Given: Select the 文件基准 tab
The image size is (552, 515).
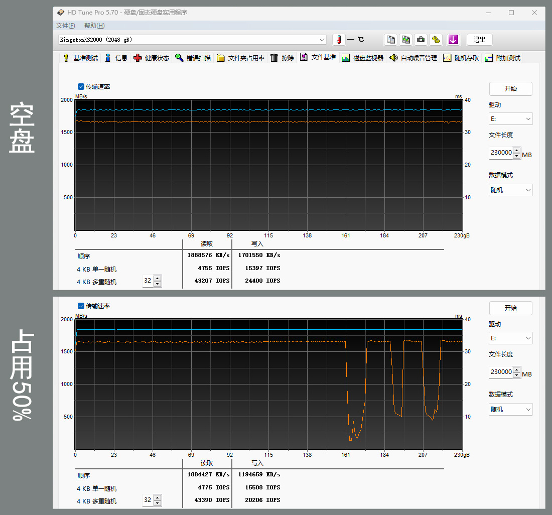Looking at the screenshot, I should click(x=318, y=57).
